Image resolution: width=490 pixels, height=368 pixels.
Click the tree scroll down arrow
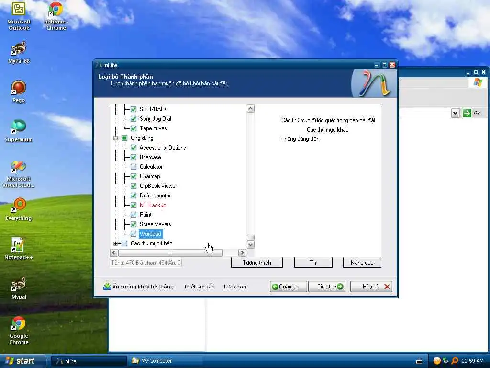250,244
